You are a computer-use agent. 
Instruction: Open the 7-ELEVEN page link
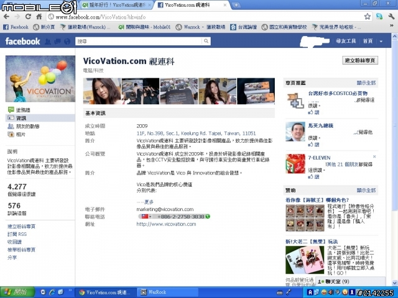[319, 158]
